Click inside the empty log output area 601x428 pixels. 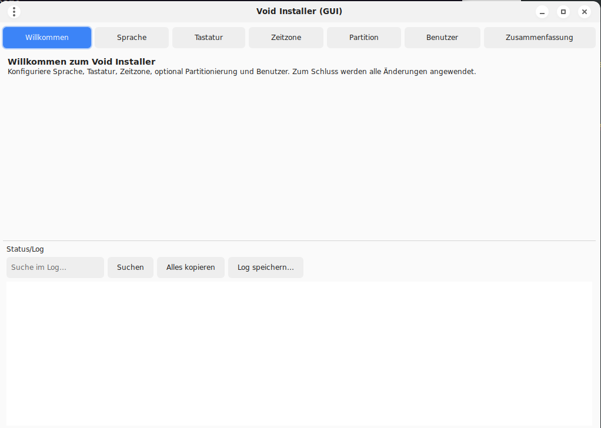(x=299, y=353)
